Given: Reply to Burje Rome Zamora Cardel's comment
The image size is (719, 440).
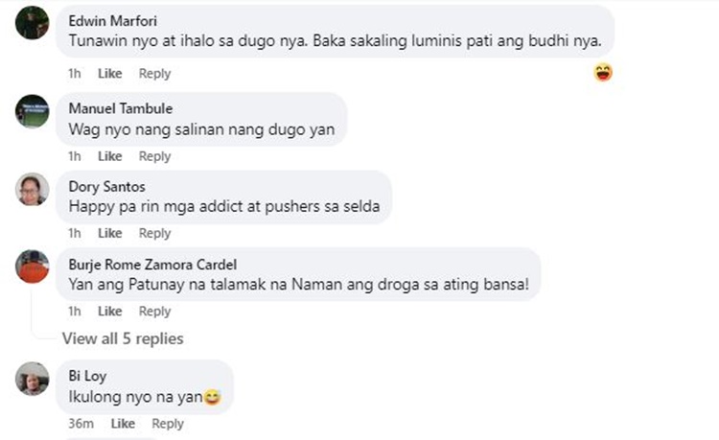Looking at the screenshot, I should coord(154,312).
